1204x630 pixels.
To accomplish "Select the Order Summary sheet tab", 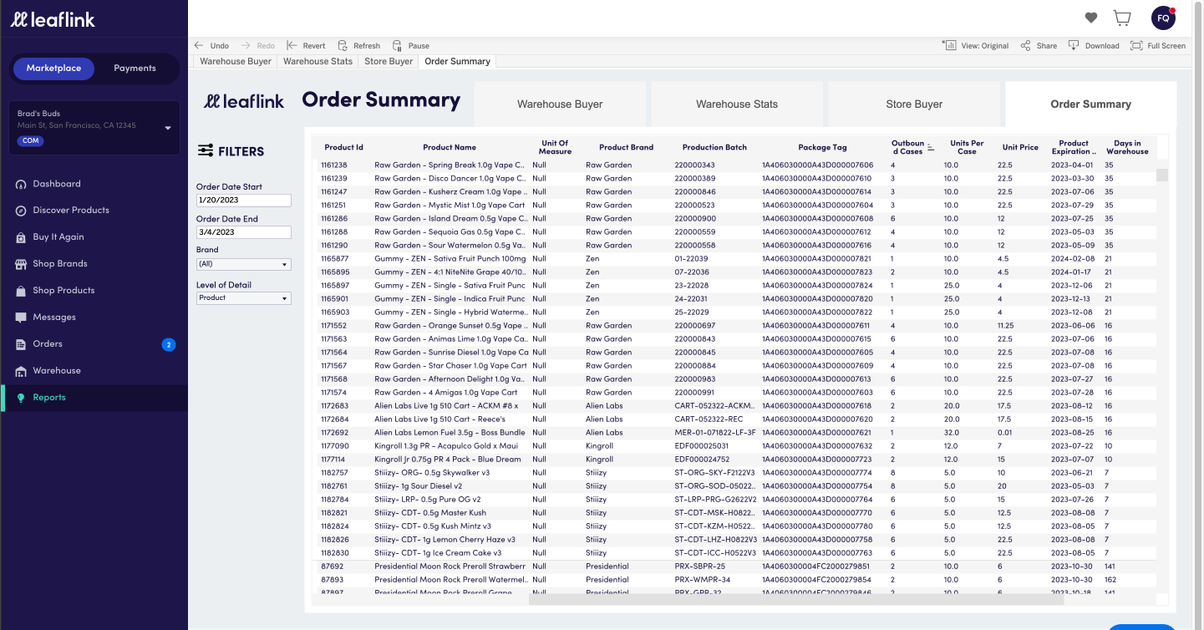I will (x=458, y=61).
